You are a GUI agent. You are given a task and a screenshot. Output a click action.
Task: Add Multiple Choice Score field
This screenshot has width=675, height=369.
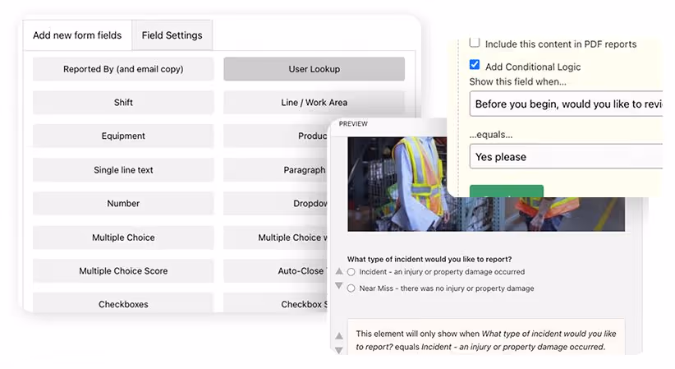pos(123,271)
